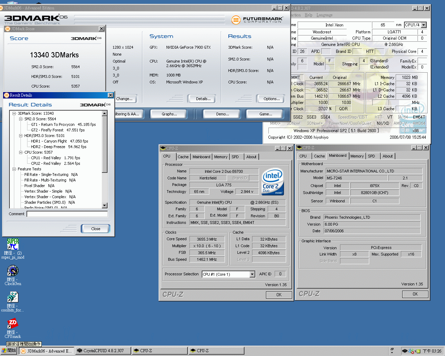Open the Cache tab in left CPU-Z

point(183,157)
